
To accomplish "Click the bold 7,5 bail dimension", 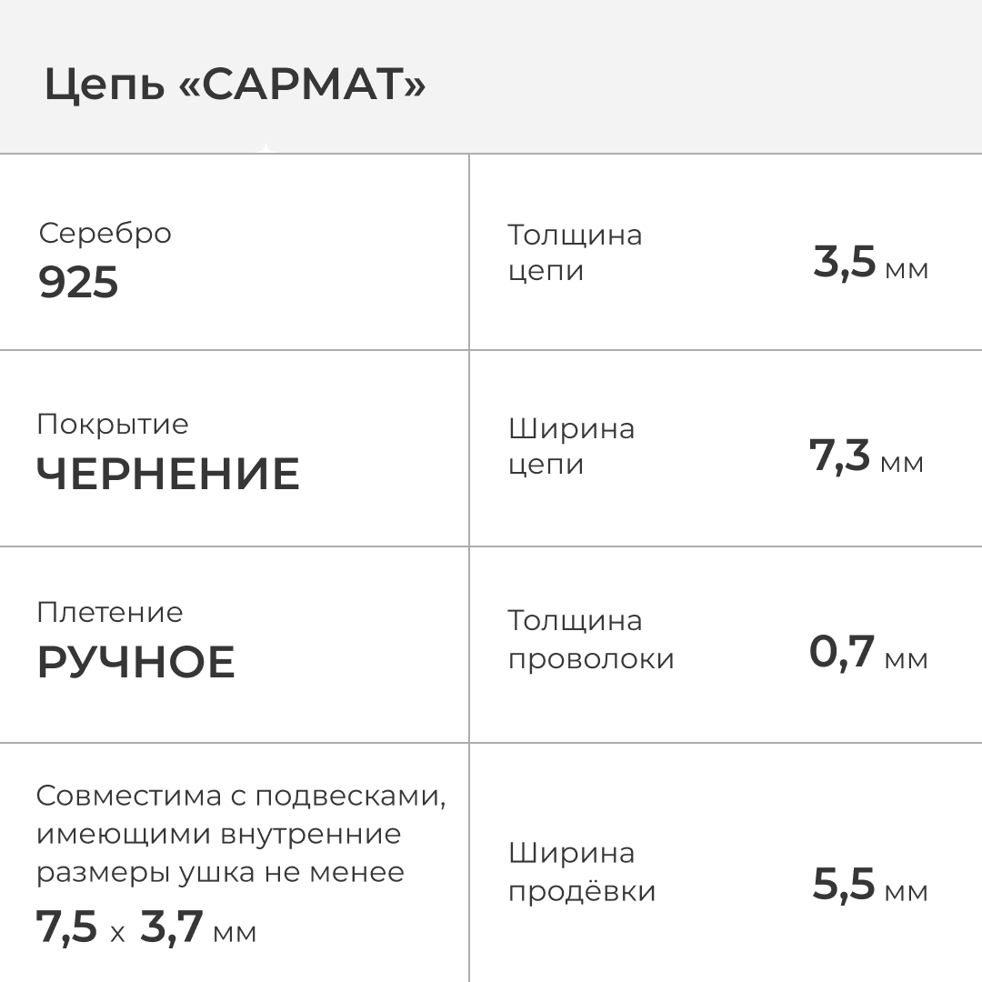I will tap(66, 928).
